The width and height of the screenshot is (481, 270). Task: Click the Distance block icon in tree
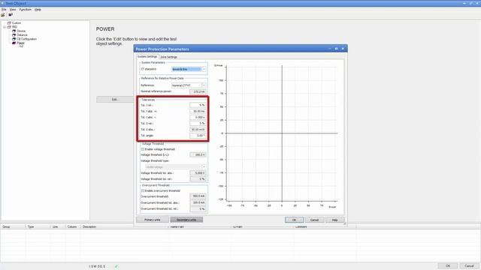[x=14, y=35]
